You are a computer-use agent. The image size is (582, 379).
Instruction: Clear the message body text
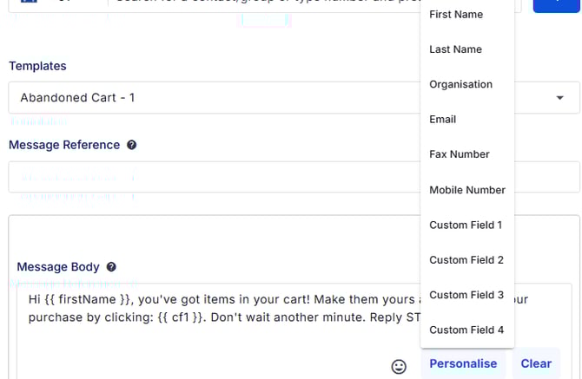[536, 364]
